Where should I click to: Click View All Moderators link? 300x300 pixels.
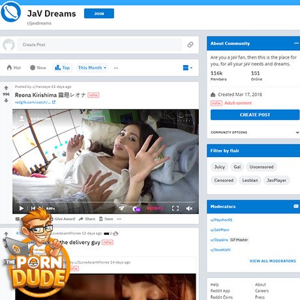[x=273, y=261]
